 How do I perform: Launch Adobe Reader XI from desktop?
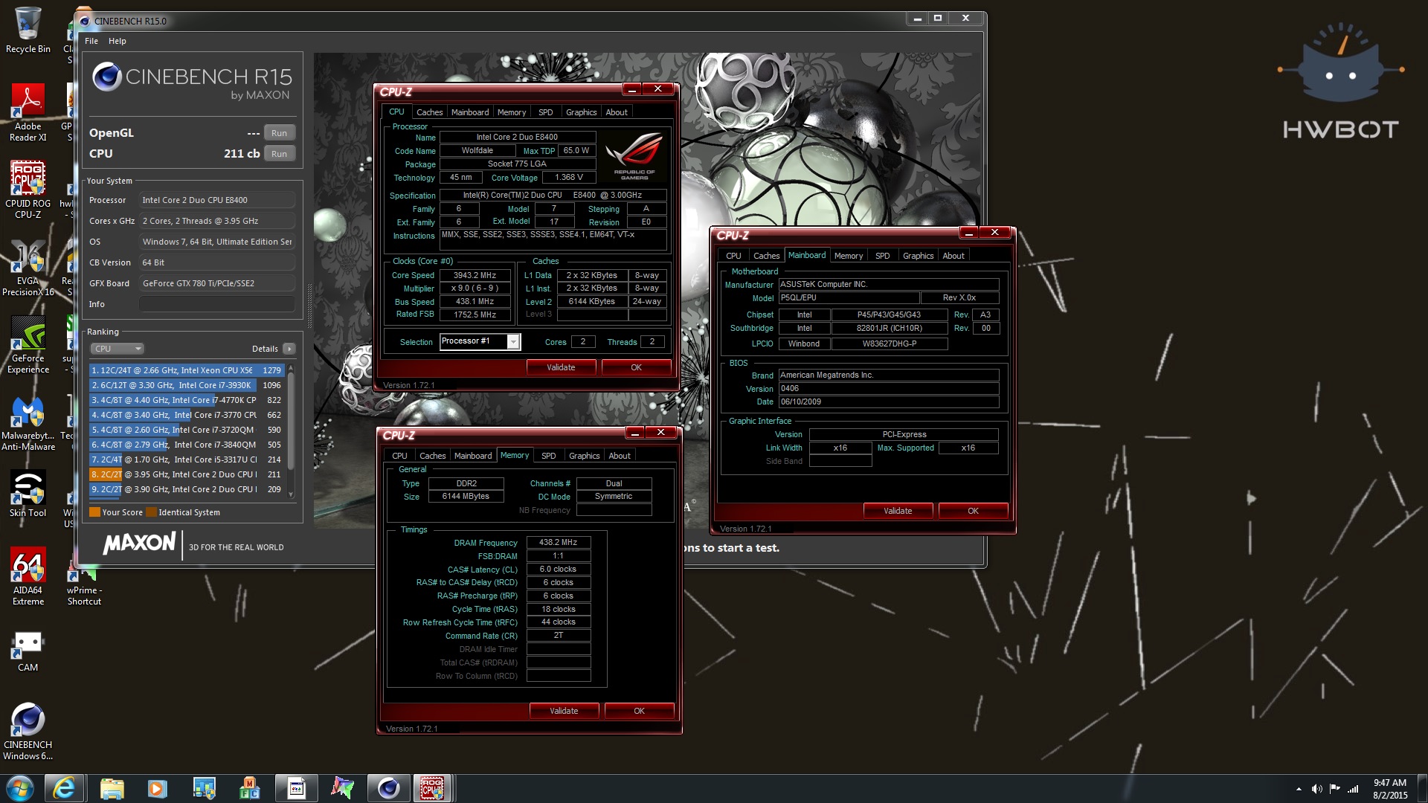click(28, 112)
